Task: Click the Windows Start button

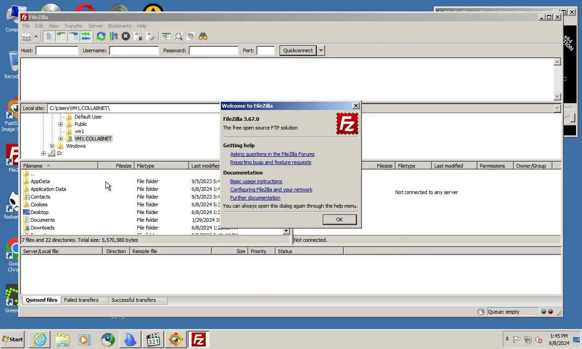Action: tap(13, 339)
